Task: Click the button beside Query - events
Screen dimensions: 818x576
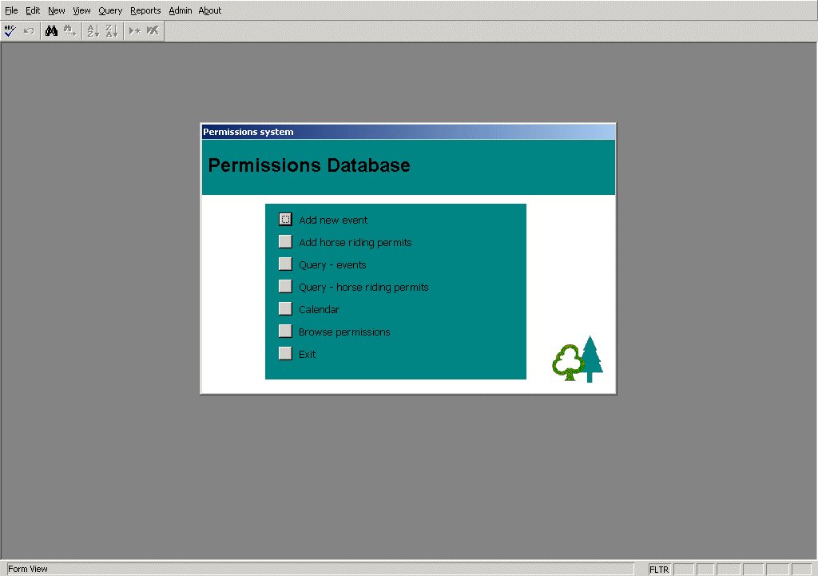Action: click(285, 264)
